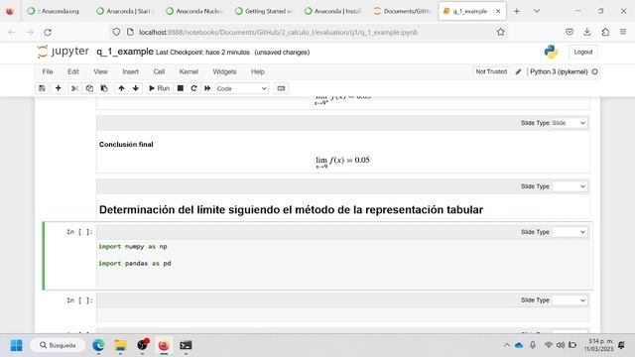Open the Widgets menu
The height and width of the screenshot is (357, 635).
point(224,71)
